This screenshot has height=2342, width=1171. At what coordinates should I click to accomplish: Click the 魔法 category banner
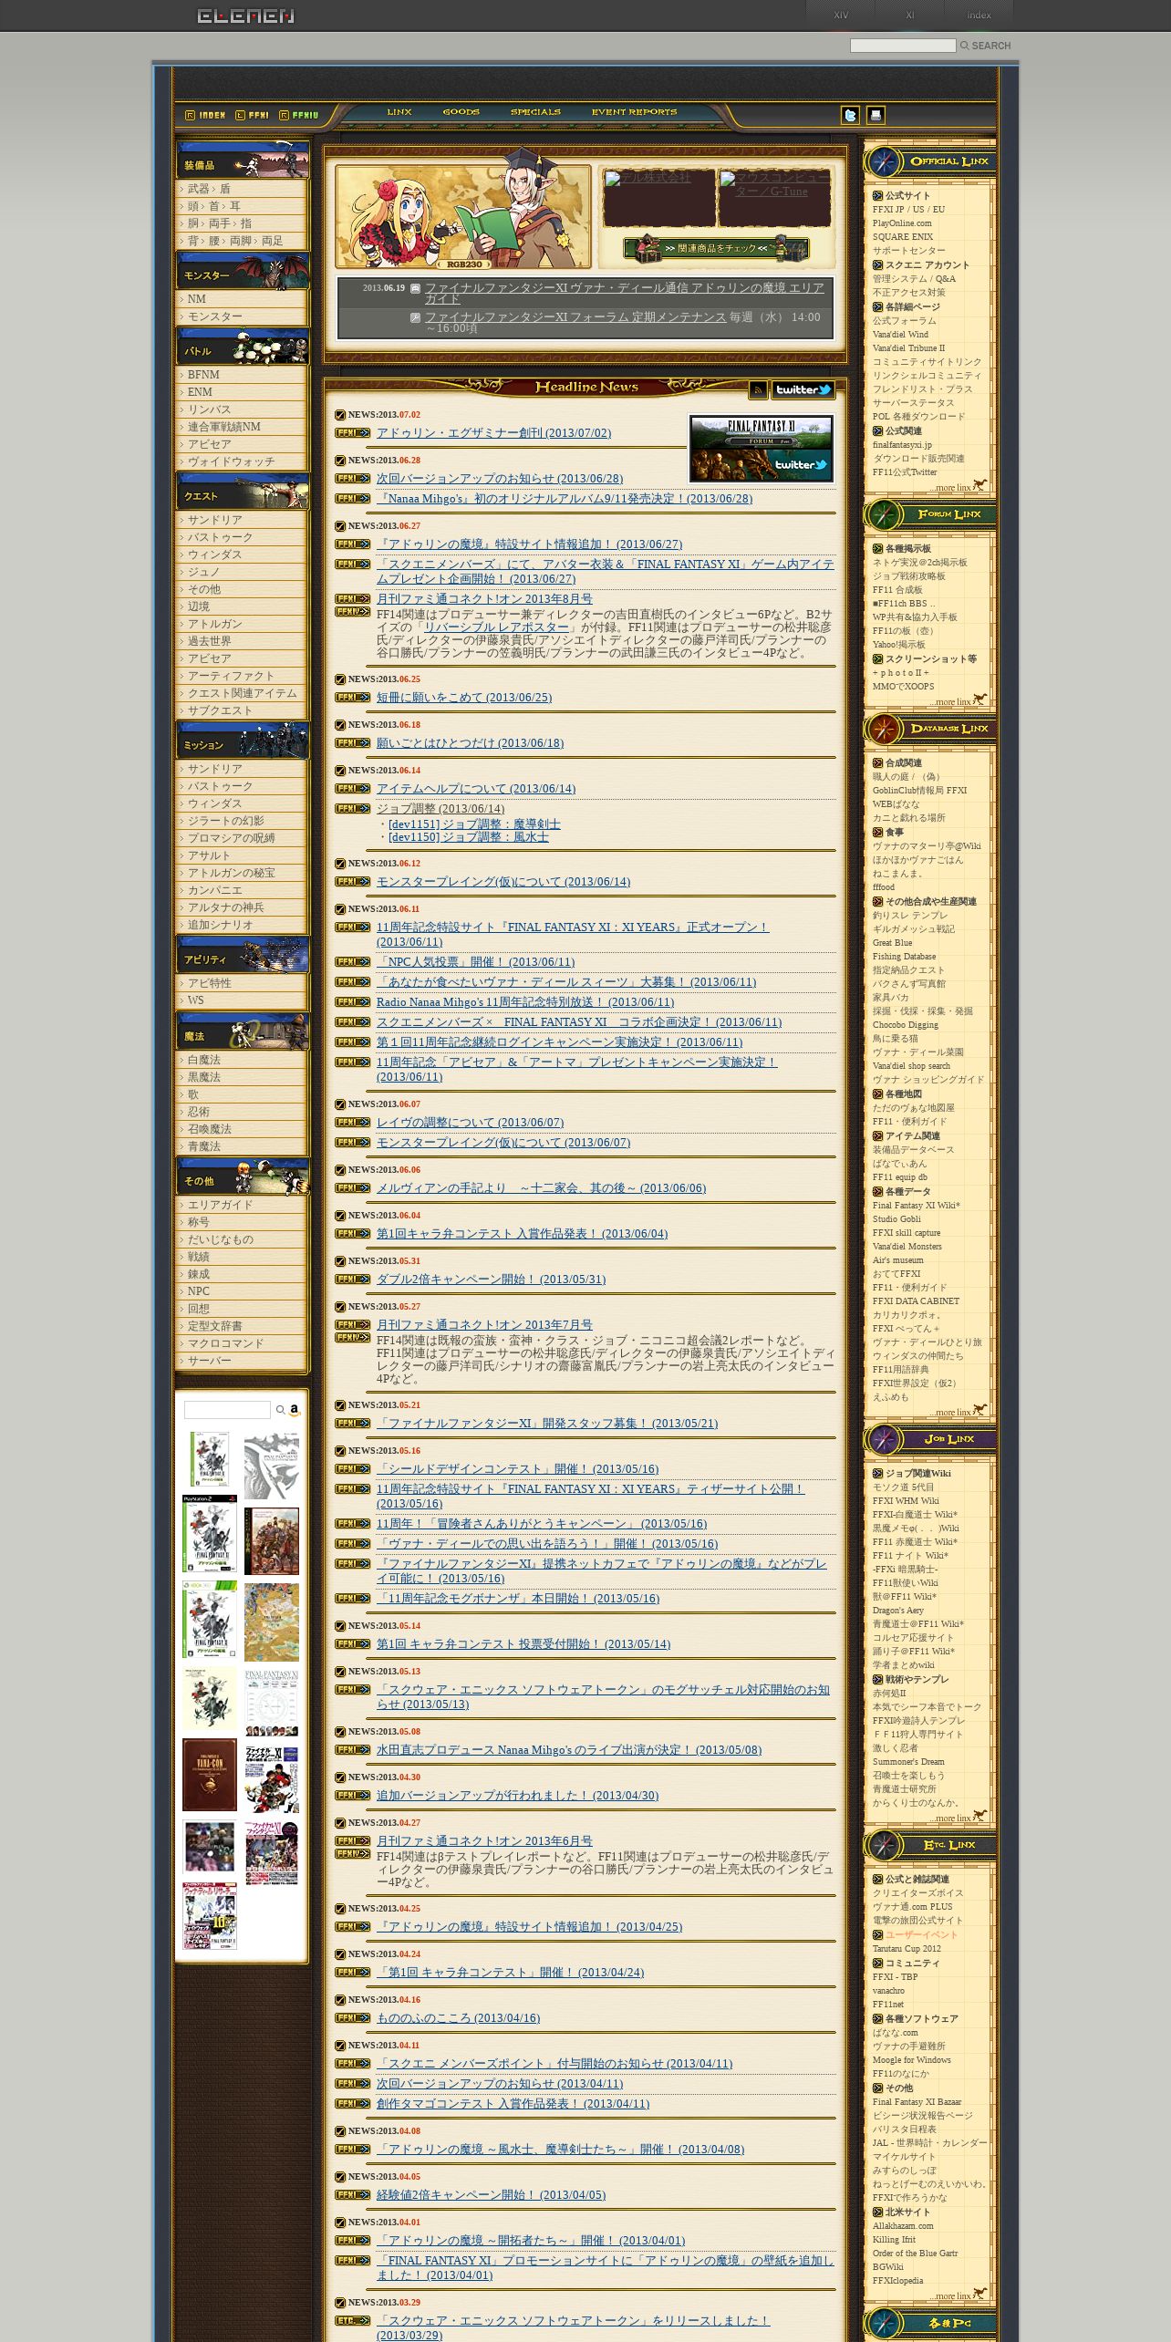(x=243, y=1031)
